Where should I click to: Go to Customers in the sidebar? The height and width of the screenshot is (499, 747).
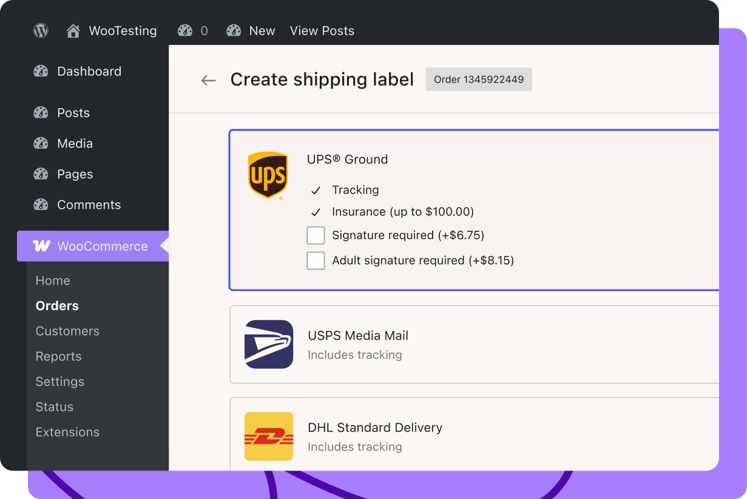click(x=67, y=331)
